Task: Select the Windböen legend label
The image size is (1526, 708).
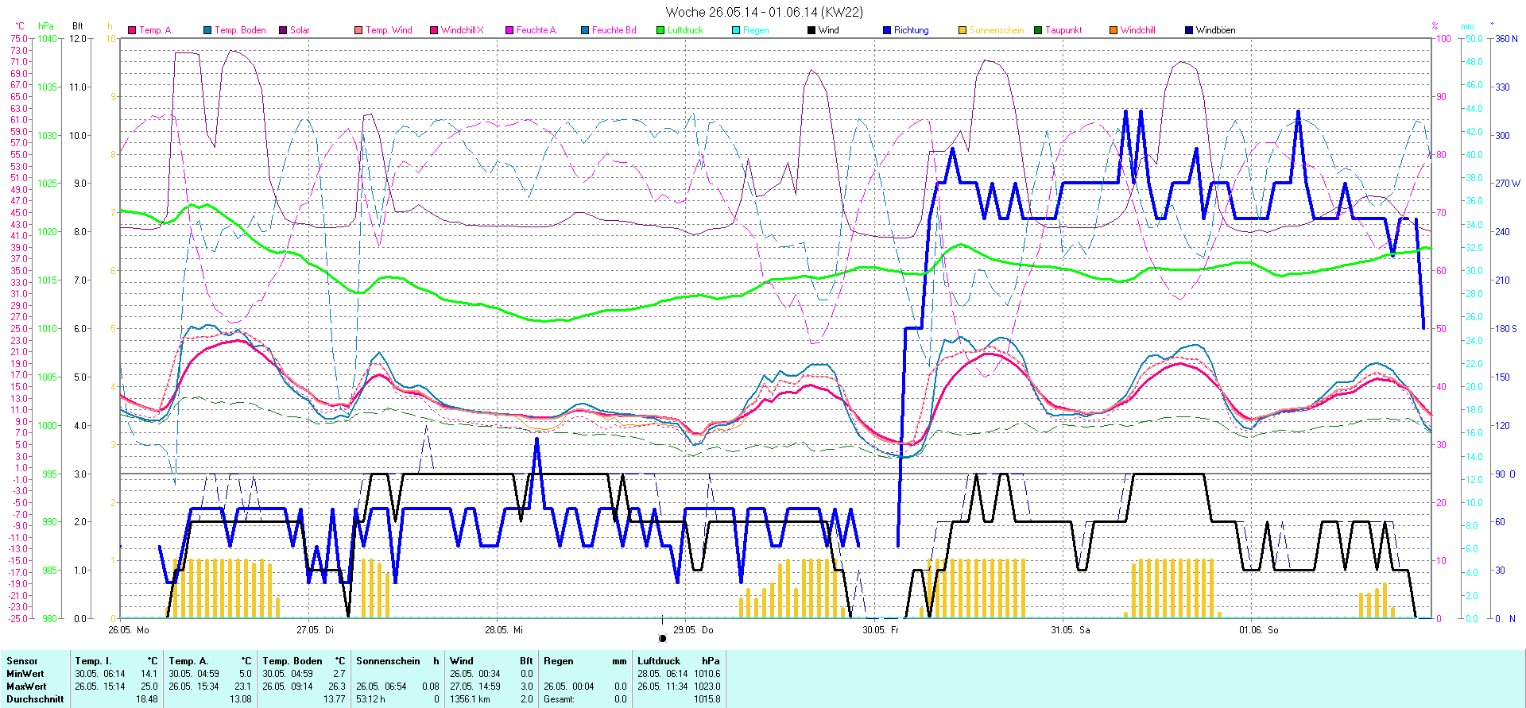Action: (1215, 30)
